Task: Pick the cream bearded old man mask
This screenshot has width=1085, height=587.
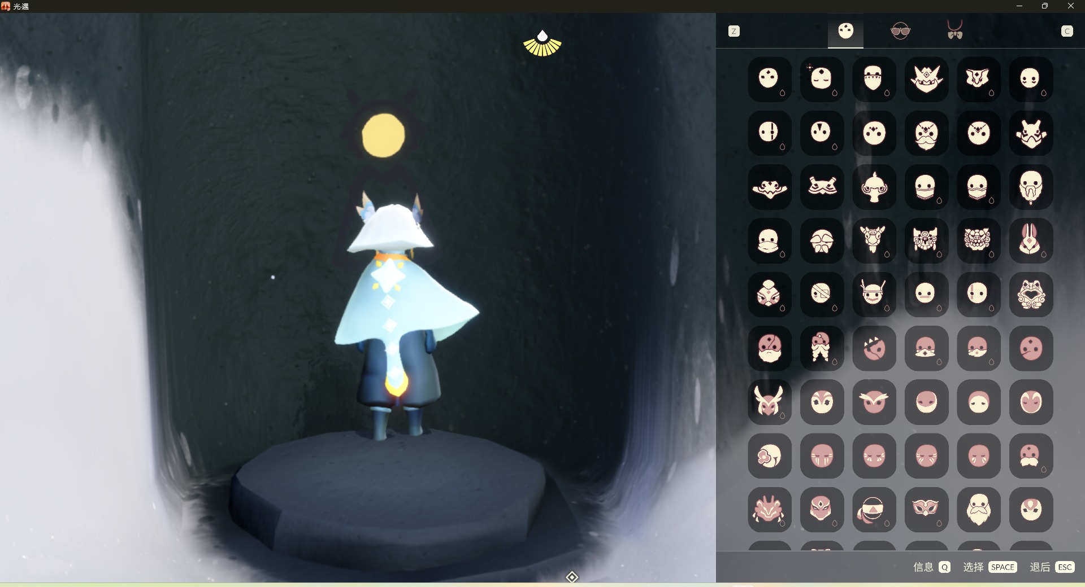Action: [x=979, y=510]
